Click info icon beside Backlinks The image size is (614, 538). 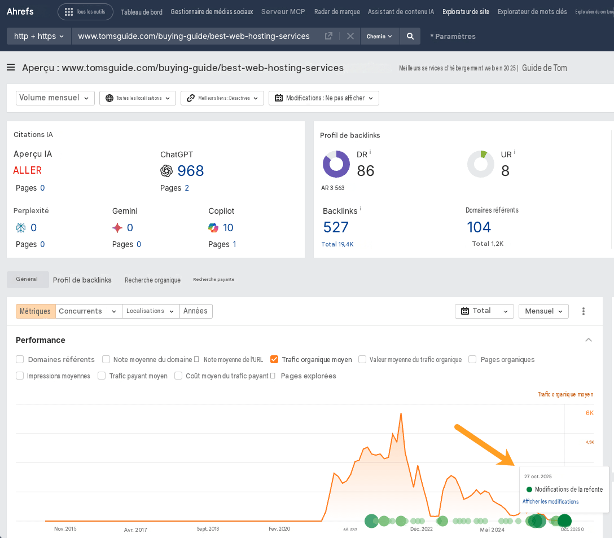360,209
